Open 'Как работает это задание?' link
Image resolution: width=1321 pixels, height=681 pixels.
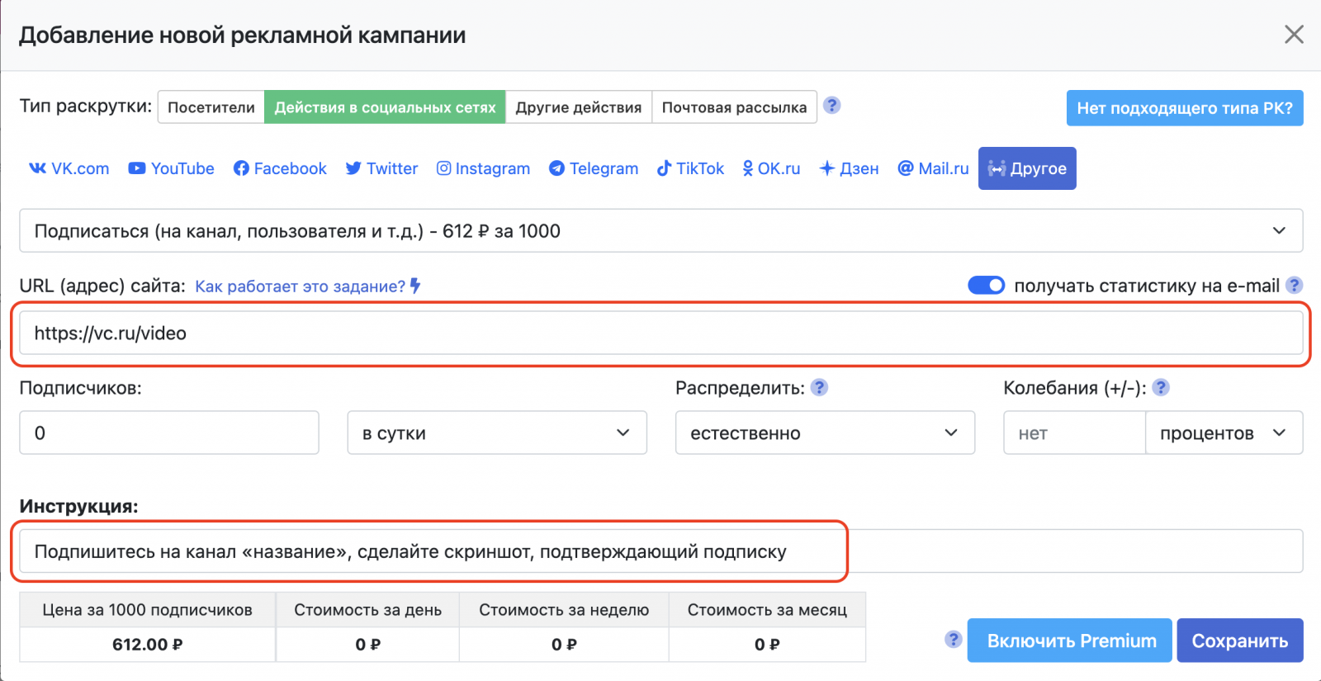tap(300, 286)
